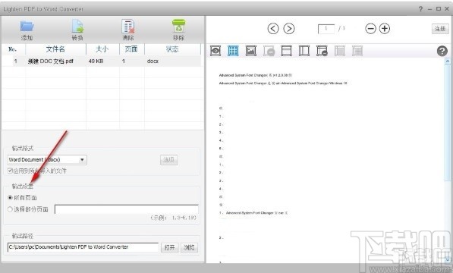The image size is (453, 273).
Task: Select the 新建 DOC 文档.pdf row
Action: [102, 61]
